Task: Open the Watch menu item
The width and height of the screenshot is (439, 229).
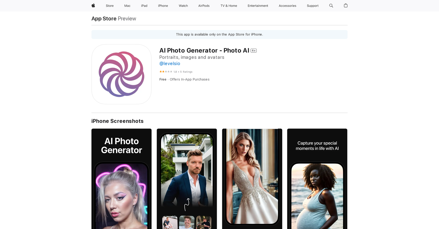Action: [x=183, y=6]
